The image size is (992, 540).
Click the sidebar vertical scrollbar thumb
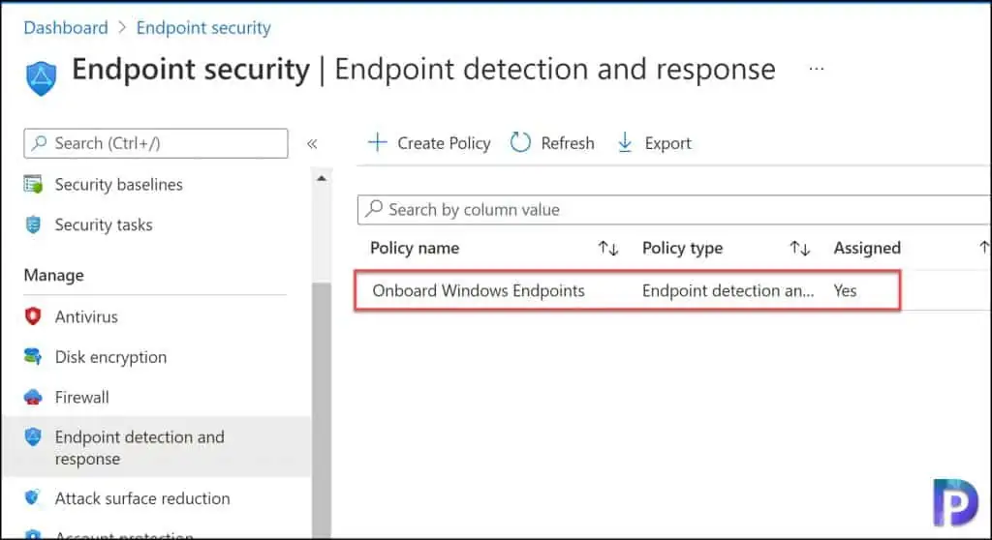click(x=322, y=409)
